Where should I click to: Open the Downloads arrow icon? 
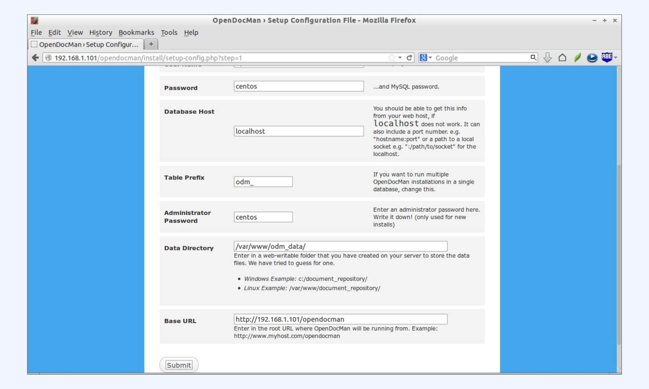(547, 58)
